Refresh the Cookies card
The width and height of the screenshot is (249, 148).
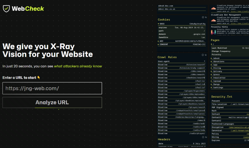click(x=206, y=17)
